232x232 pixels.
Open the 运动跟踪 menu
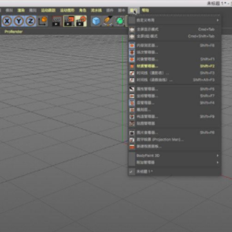click(x=48, y=10)
